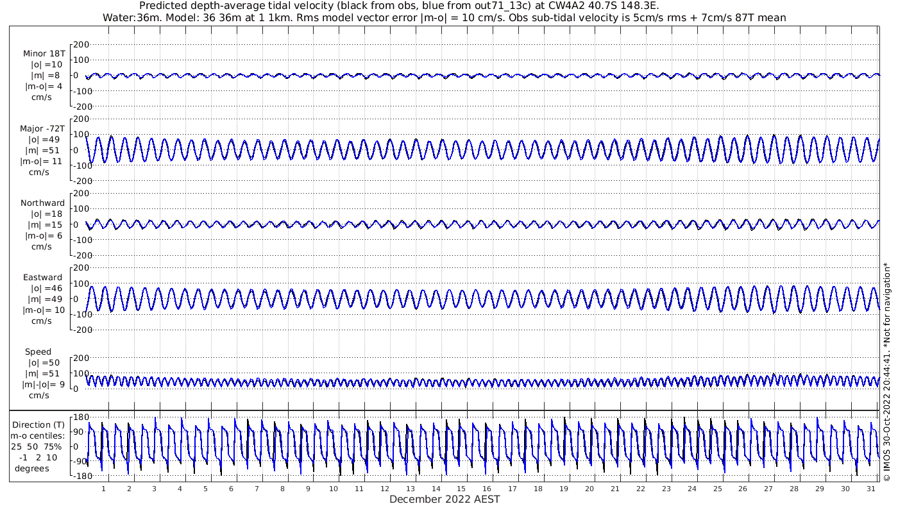The image size is (898, 513).
Task: Select the "|m-o|= 4" value
Action: point(44,87)
